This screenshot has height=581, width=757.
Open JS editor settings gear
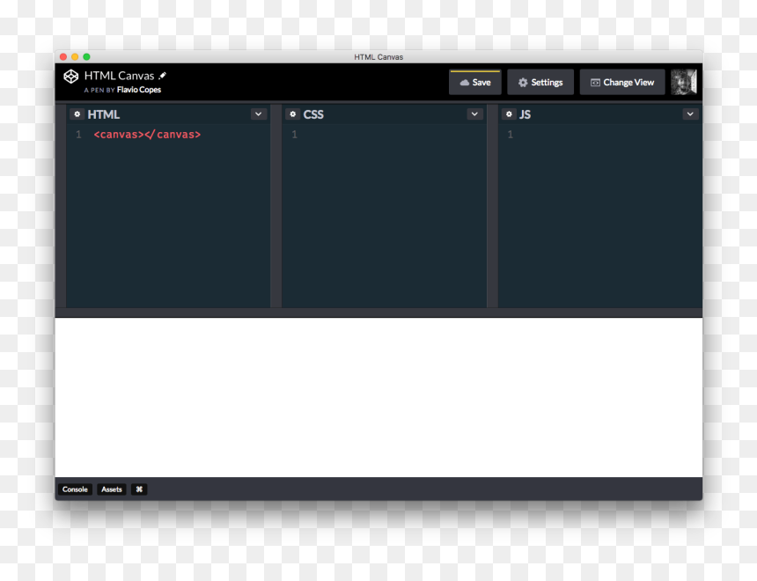pyautogui.click(x=509, y=114)
